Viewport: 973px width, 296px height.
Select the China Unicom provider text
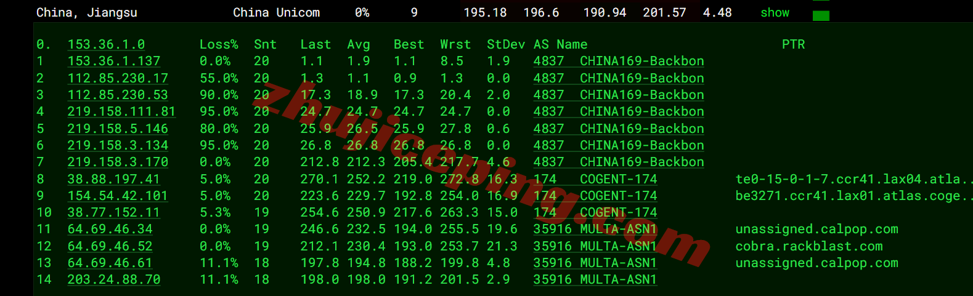(276, 12)
